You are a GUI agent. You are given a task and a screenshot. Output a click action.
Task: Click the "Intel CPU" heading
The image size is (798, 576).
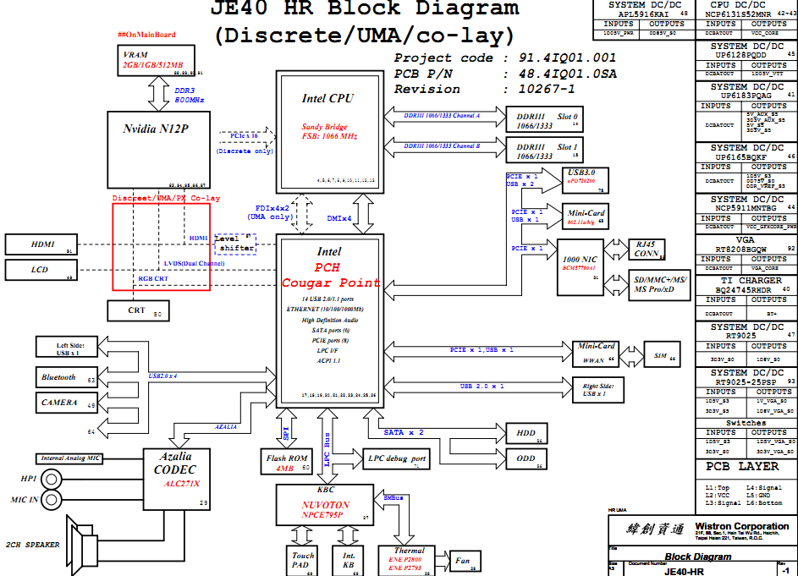[327, 98]
